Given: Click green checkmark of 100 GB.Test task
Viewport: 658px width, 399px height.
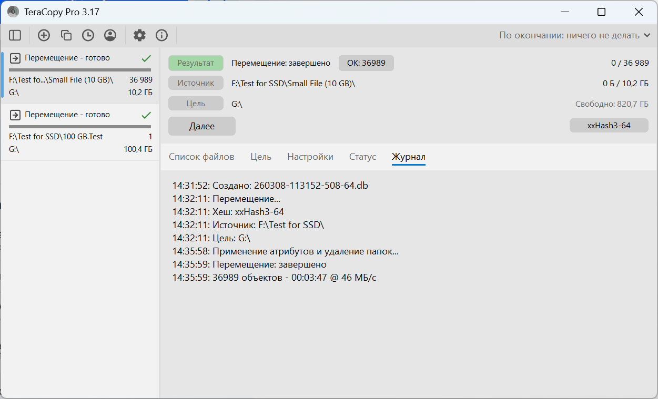Looking at the screenshot, I should tap(146, 115).
